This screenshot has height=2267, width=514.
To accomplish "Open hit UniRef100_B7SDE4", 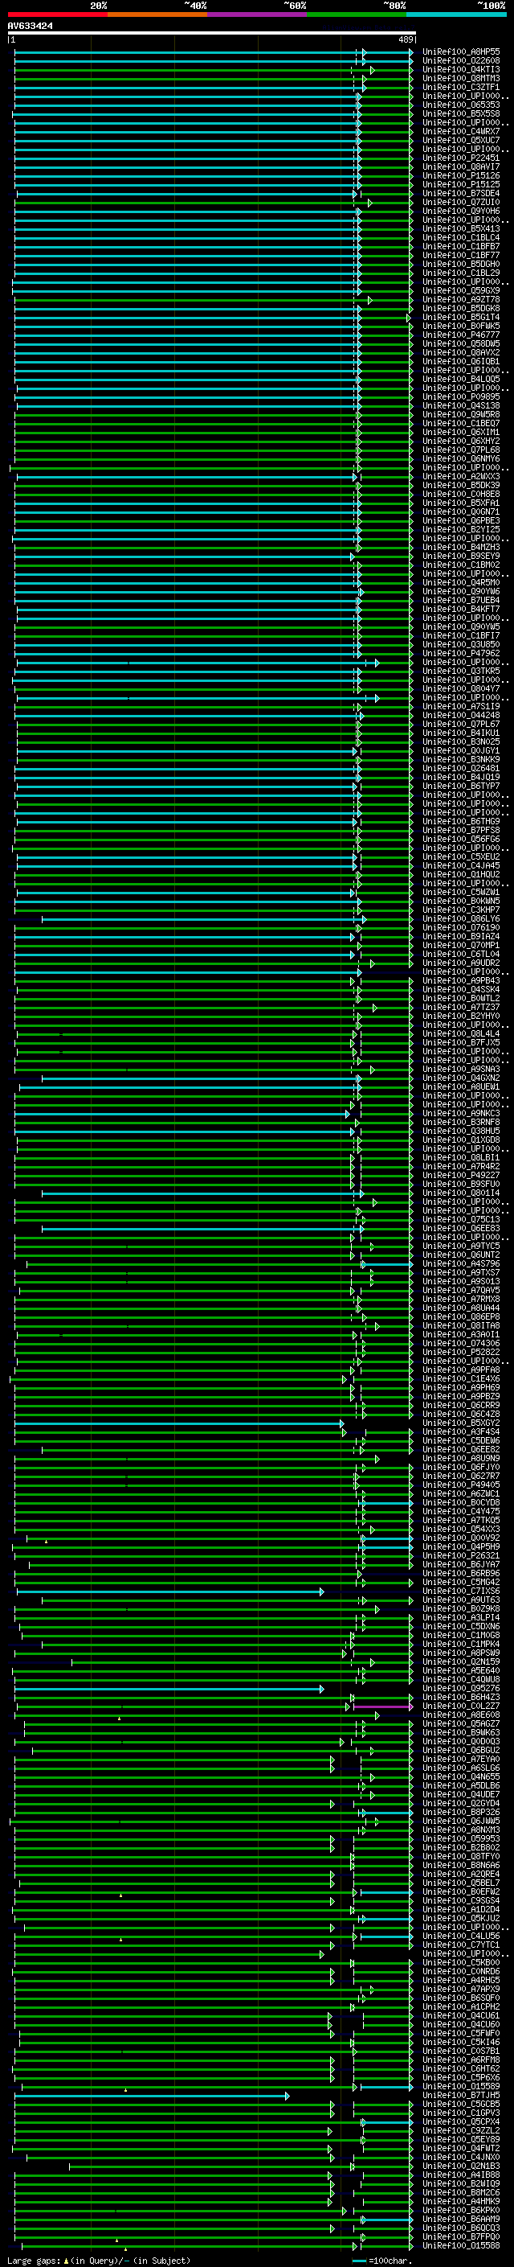I will point(460,194).
